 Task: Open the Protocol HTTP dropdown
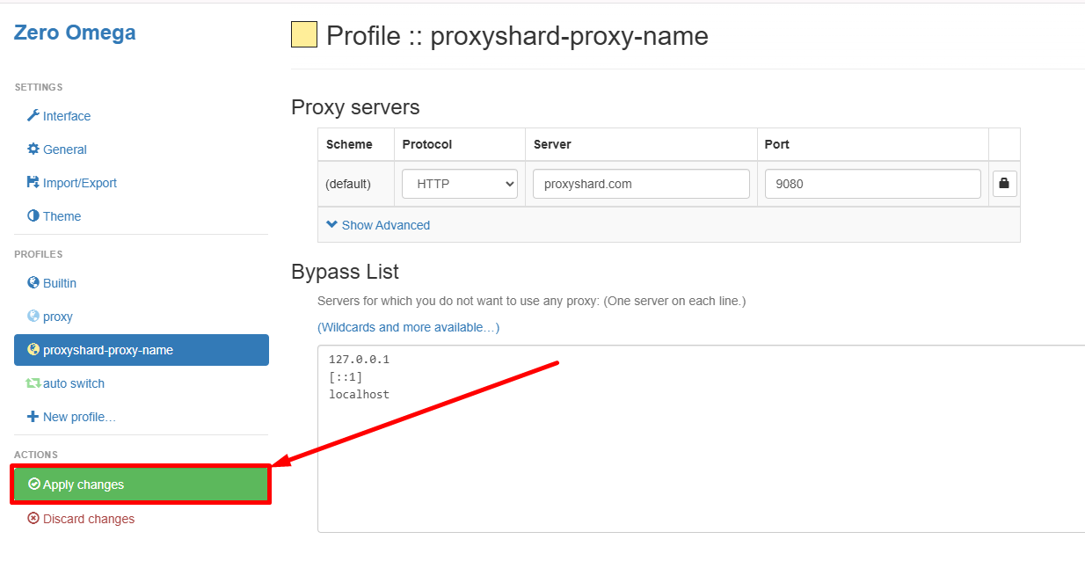click(460, 184)
